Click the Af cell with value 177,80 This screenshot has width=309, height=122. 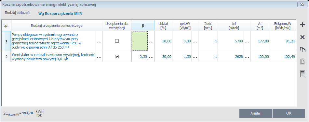click(x=260, y=41)
